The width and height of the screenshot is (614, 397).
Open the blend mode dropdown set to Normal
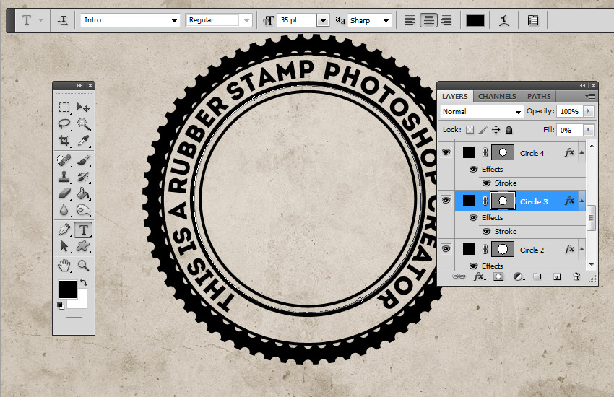pyautogui.click(x=482, y=112)
